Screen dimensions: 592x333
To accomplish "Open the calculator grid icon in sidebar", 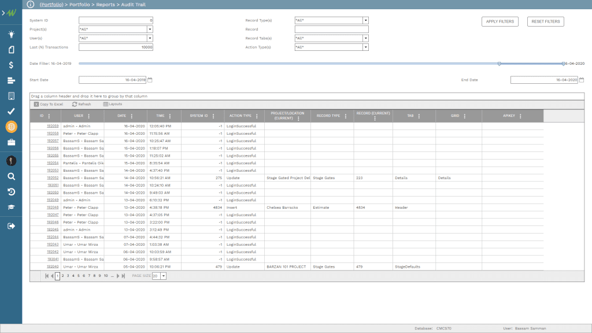I will (x=11, y=96).
